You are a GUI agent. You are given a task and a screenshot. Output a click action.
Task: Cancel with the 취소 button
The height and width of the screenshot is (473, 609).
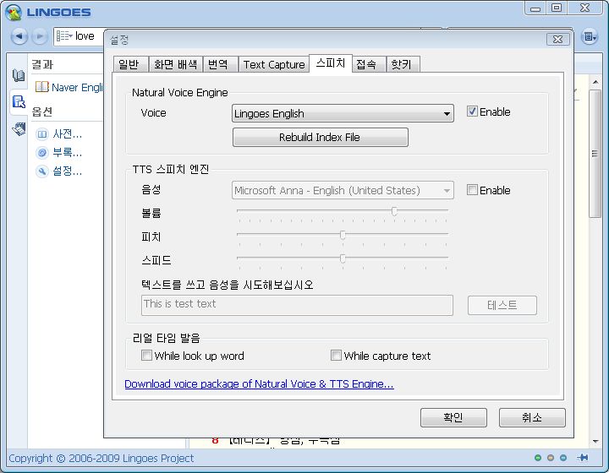click(x=532, y=417)
